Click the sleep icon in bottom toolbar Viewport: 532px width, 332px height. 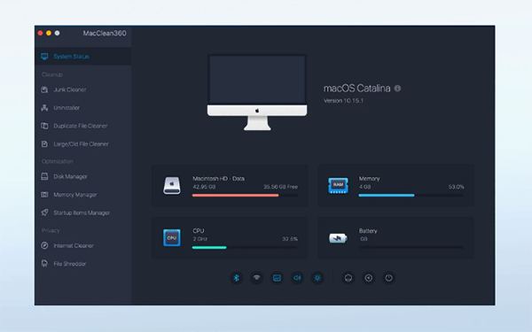pyautogui.click(x=348, y=278)
